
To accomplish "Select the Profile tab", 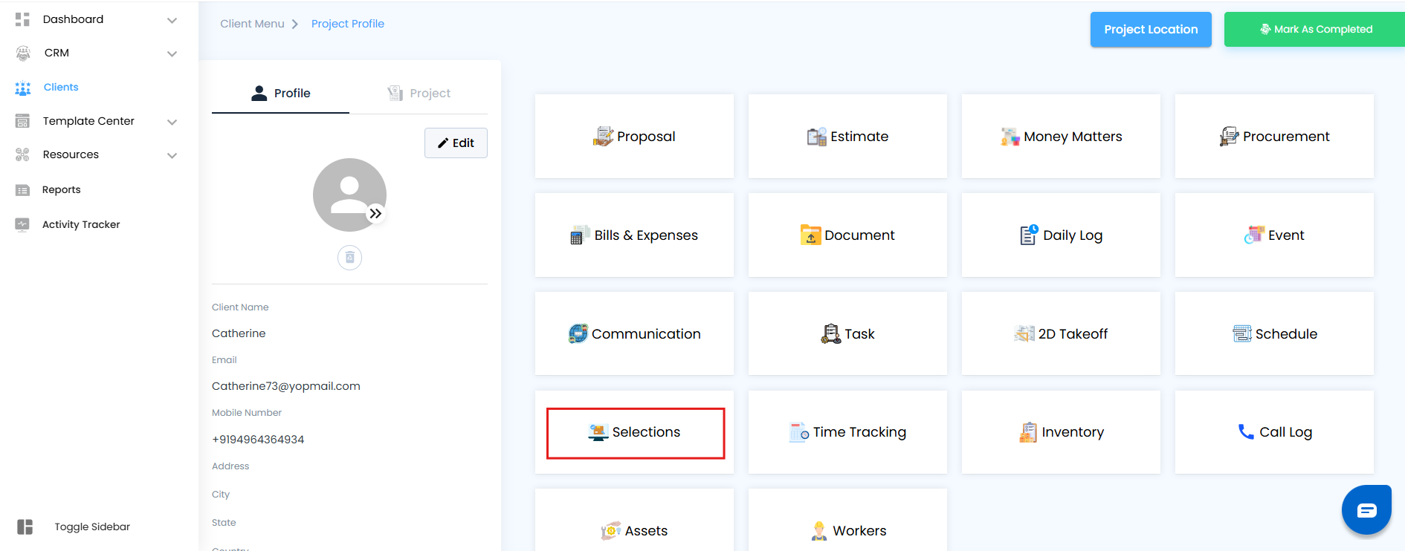I will pyautogui.click(x=281, y=94).
